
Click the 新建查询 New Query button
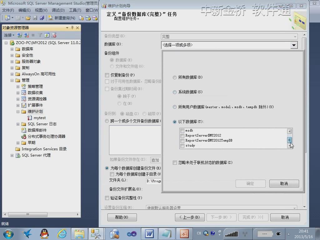(x=62, y=18)
